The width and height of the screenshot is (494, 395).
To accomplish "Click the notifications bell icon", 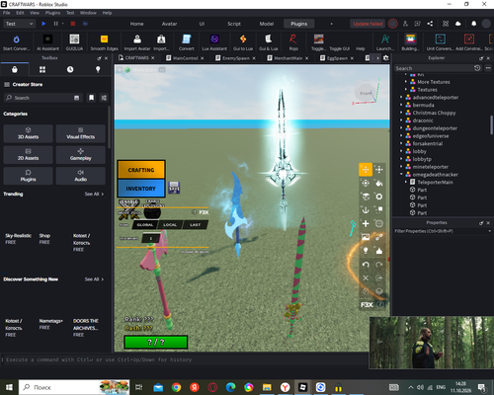I will tap(473, 24).
